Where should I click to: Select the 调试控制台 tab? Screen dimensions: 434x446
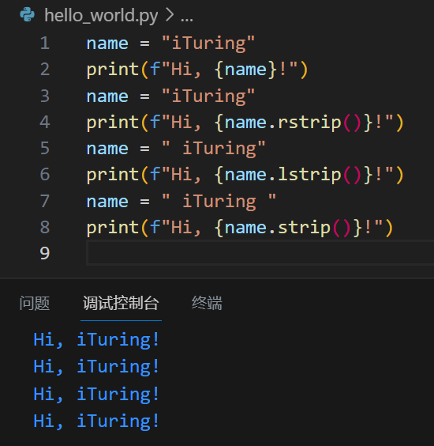(121, 303)
